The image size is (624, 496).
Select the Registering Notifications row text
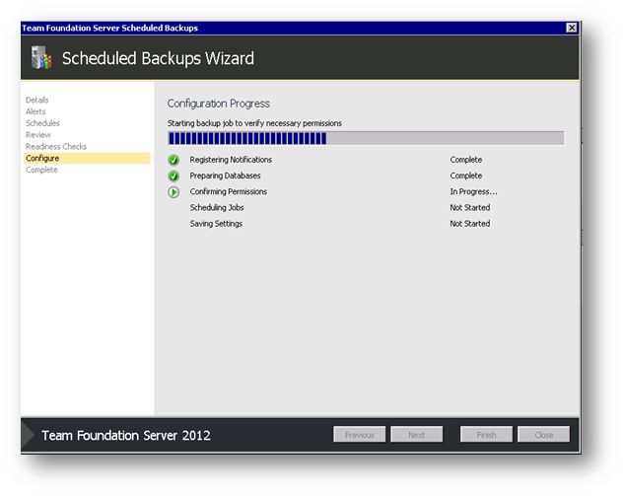coord(231,160)
